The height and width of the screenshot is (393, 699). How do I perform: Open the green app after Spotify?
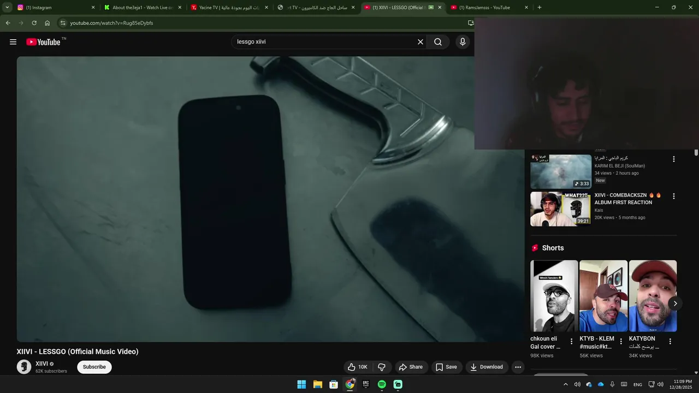(x=398, y=384)
